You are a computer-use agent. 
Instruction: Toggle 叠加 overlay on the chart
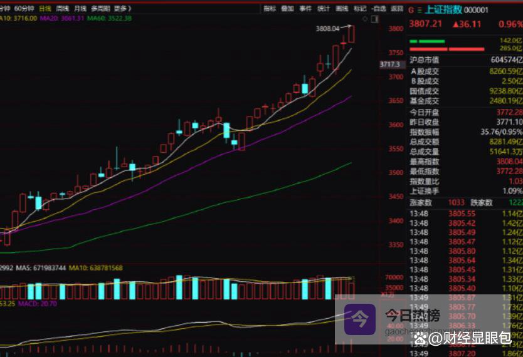(x=287, y=9)
